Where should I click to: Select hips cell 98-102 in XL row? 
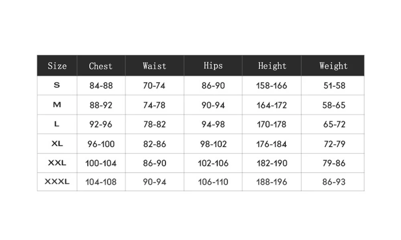tap(213, 144)
